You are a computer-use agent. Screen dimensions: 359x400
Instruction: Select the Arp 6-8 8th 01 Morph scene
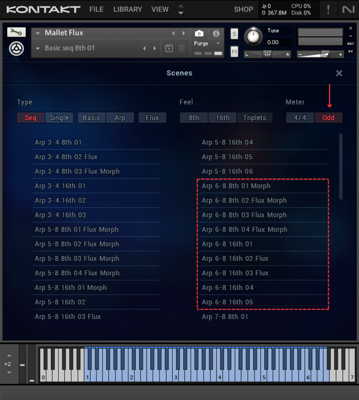pyautogui.click(x=236, y=186)
